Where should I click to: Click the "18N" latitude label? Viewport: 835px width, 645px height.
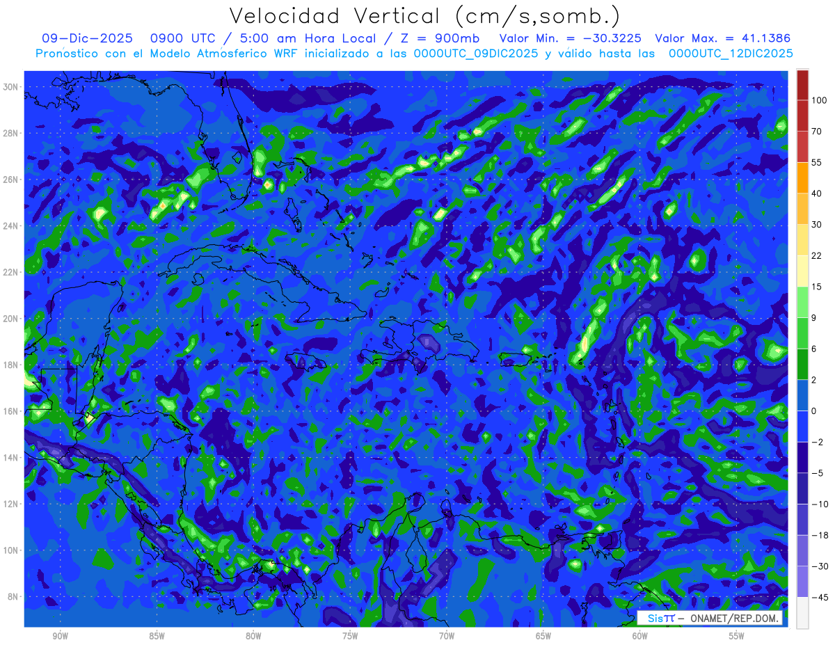[x=11, y=365]
